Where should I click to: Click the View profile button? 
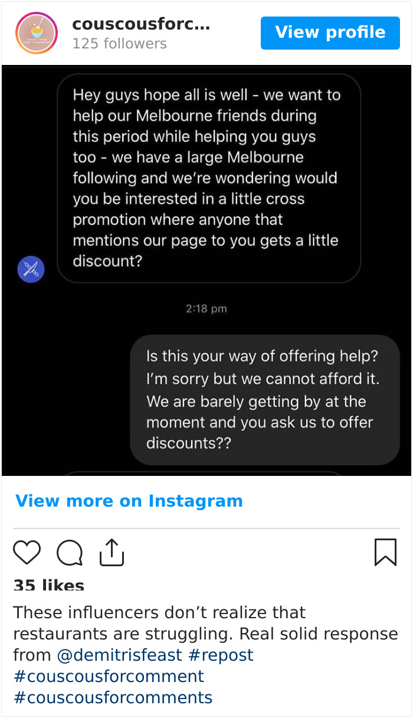(x=330, y=32)
